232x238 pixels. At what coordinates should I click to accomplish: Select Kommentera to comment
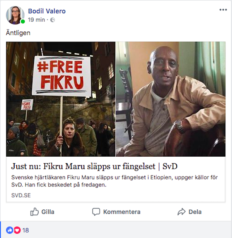click(x=116, y=212)
